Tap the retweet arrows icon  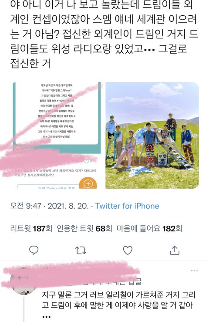coord(81,251)
